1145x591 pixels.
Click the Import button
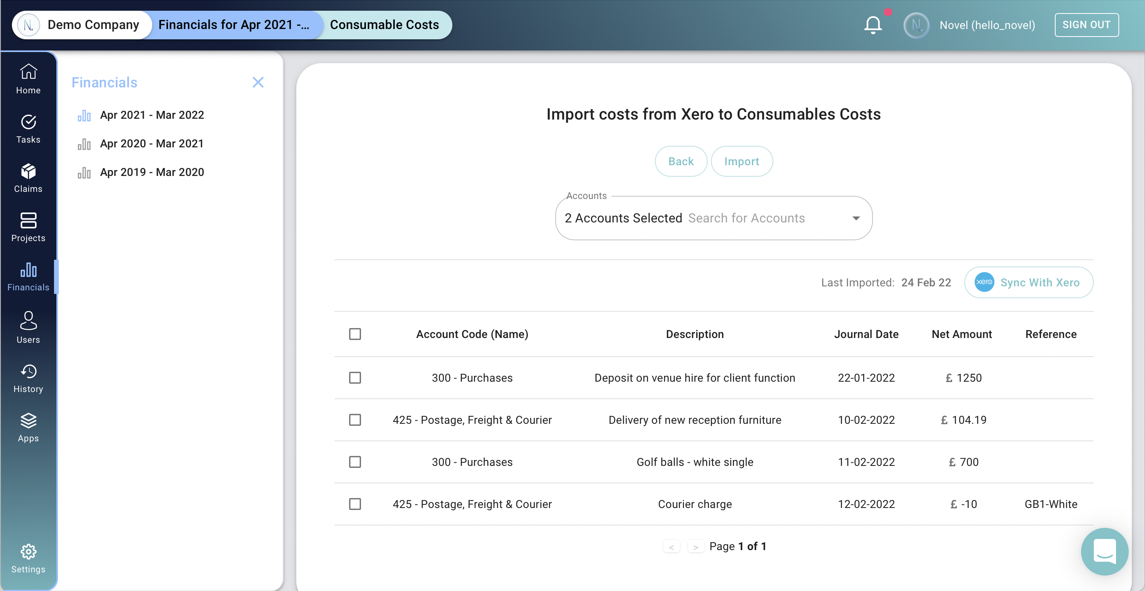point(741,160)
